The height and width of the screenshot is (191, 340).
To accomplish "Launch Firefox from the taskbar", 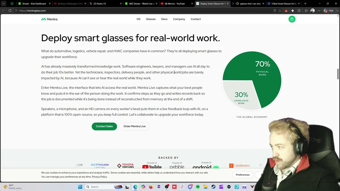I will (x=151, y=187).
